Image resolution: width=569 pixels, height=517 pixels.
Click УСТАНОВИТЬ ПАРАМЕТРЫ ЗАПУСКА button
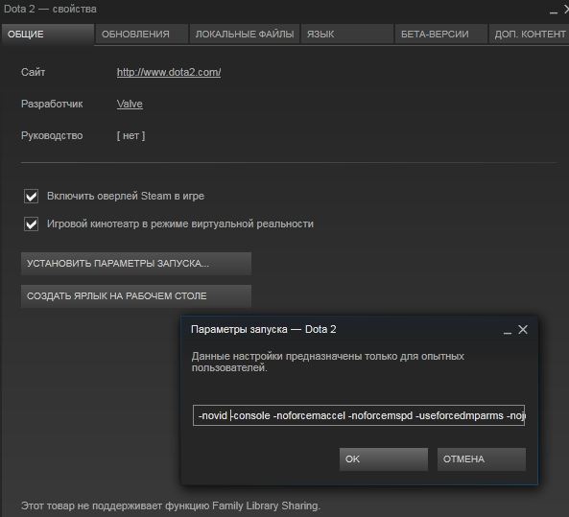136,264
